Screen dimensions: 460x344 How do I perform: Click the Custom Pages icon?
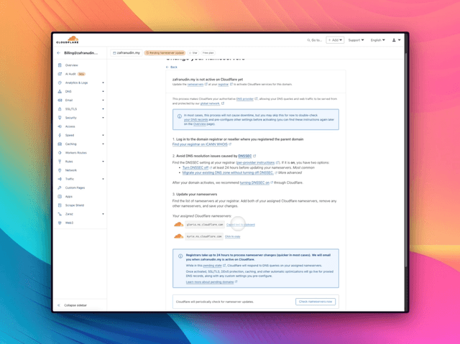(60, 187)
